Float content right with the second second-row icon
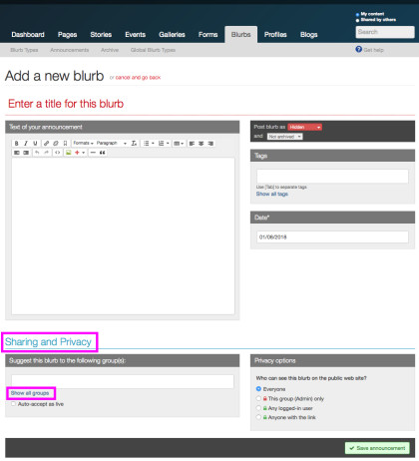The width and height of the screenshot is (419, 461). point(26,153)
